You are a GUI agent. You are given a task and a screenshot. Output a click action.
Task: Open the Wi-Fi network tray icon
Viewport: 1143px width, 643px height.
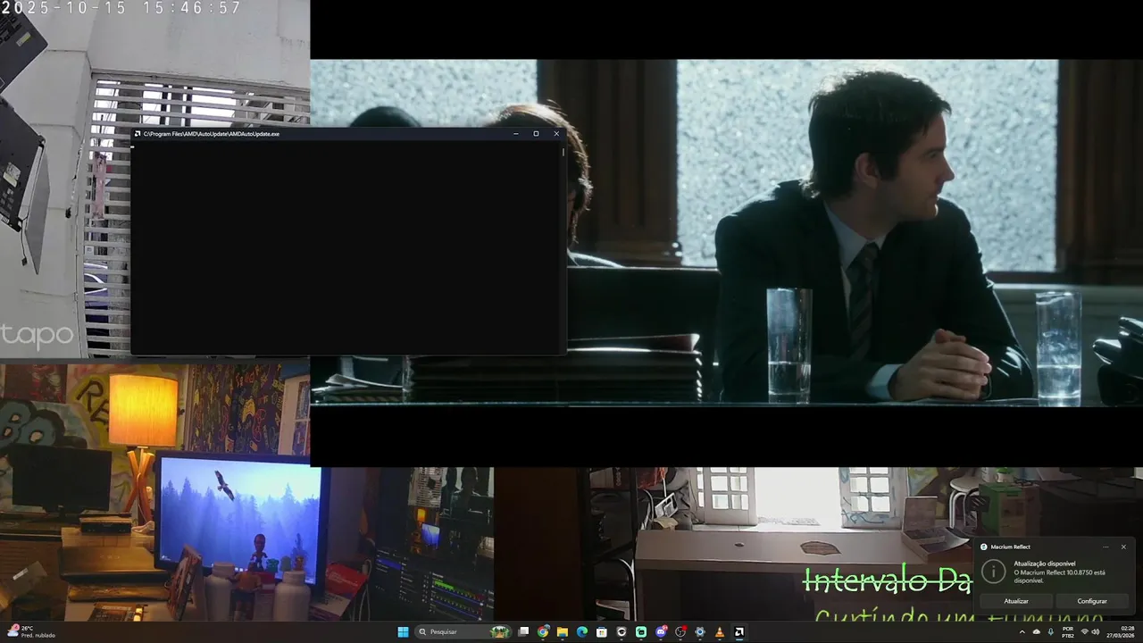click(x=1085, y=631)
